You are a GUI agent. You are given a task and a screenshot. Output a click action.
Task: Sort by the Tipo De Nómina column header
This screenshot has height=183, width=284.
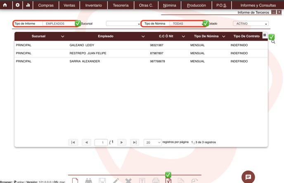tap(206, 36)
